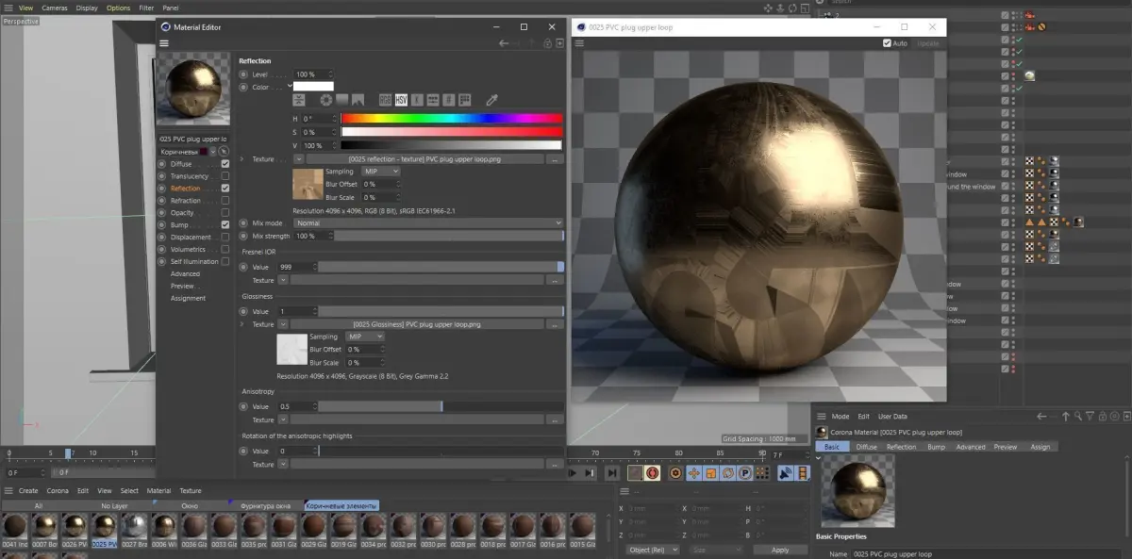The image size is (1132, 559).
Task: Click the white reflection color swatch
Action: tap(314, 86)
